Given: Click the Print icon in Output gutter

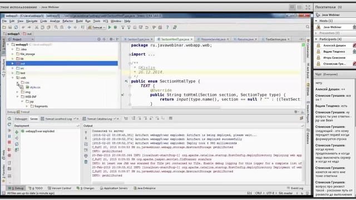Looking at the screenshot, I should (86, 156).
